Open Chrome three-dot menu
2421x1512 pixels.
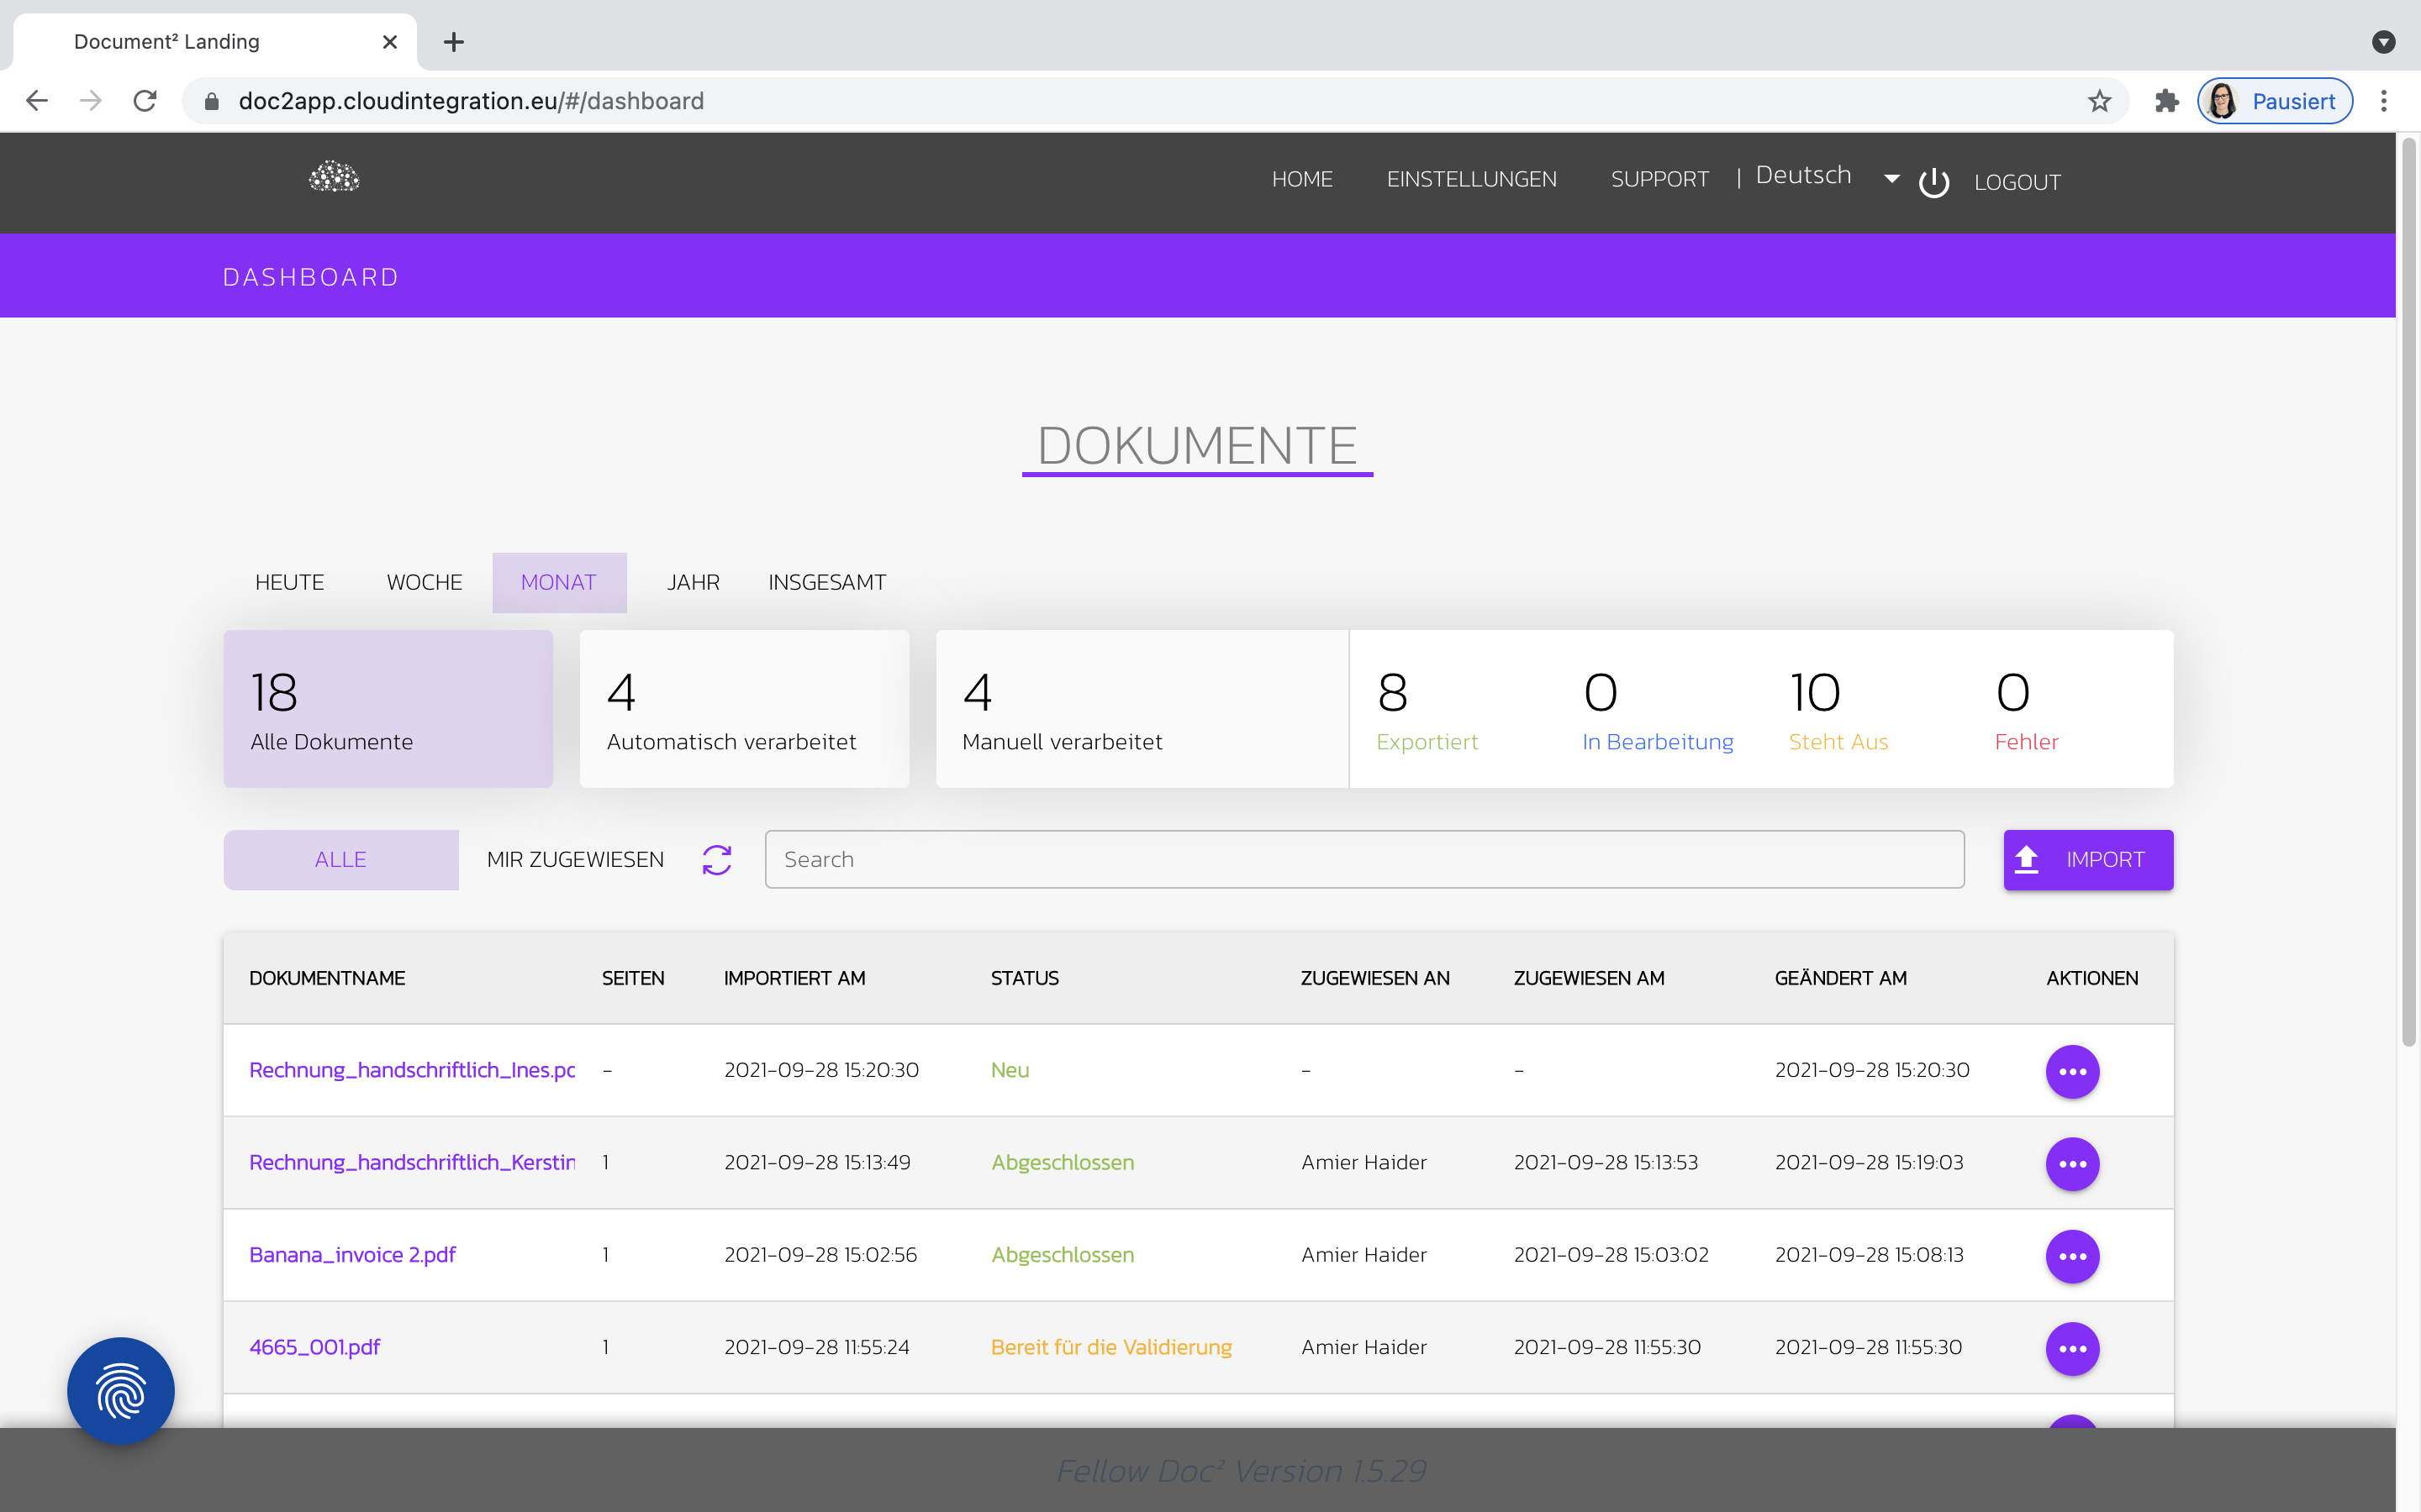tap(2384, 101)
